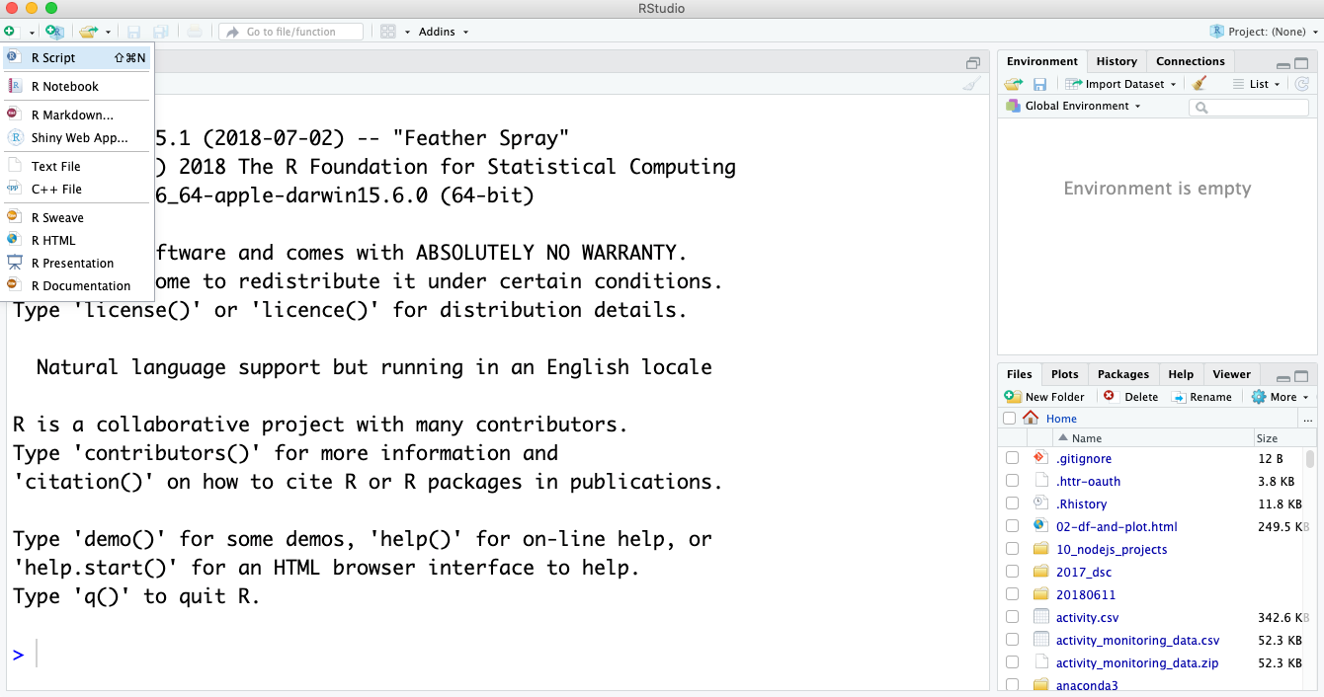Choose R Presentation from the menu
The height and width of the screenshot is (697, 1324).
pos(78,263)
